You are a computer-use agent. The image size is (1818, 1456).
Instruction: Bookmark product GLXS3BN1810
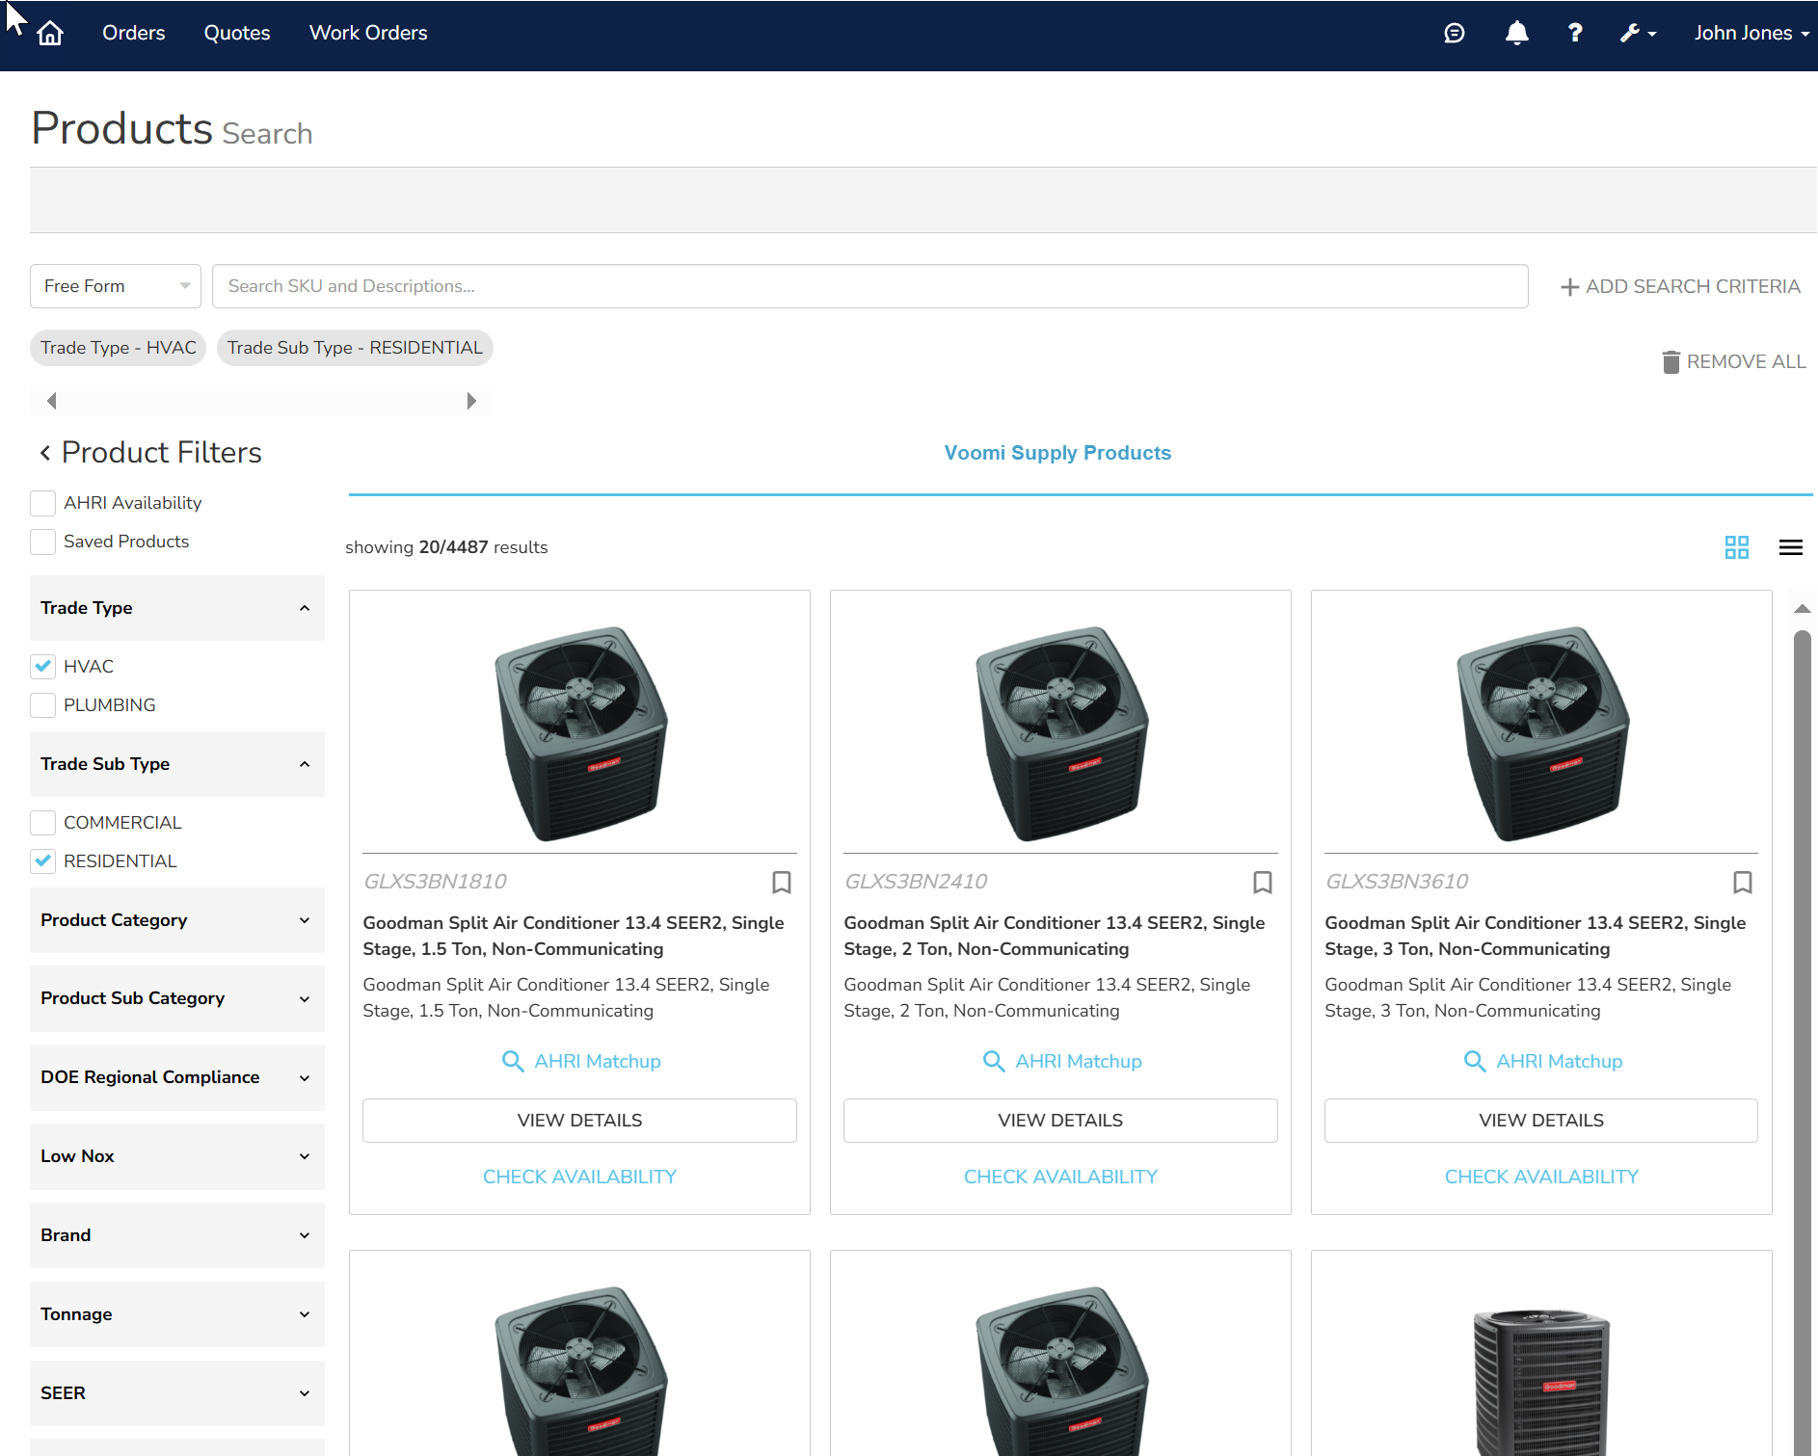(782, 882)
